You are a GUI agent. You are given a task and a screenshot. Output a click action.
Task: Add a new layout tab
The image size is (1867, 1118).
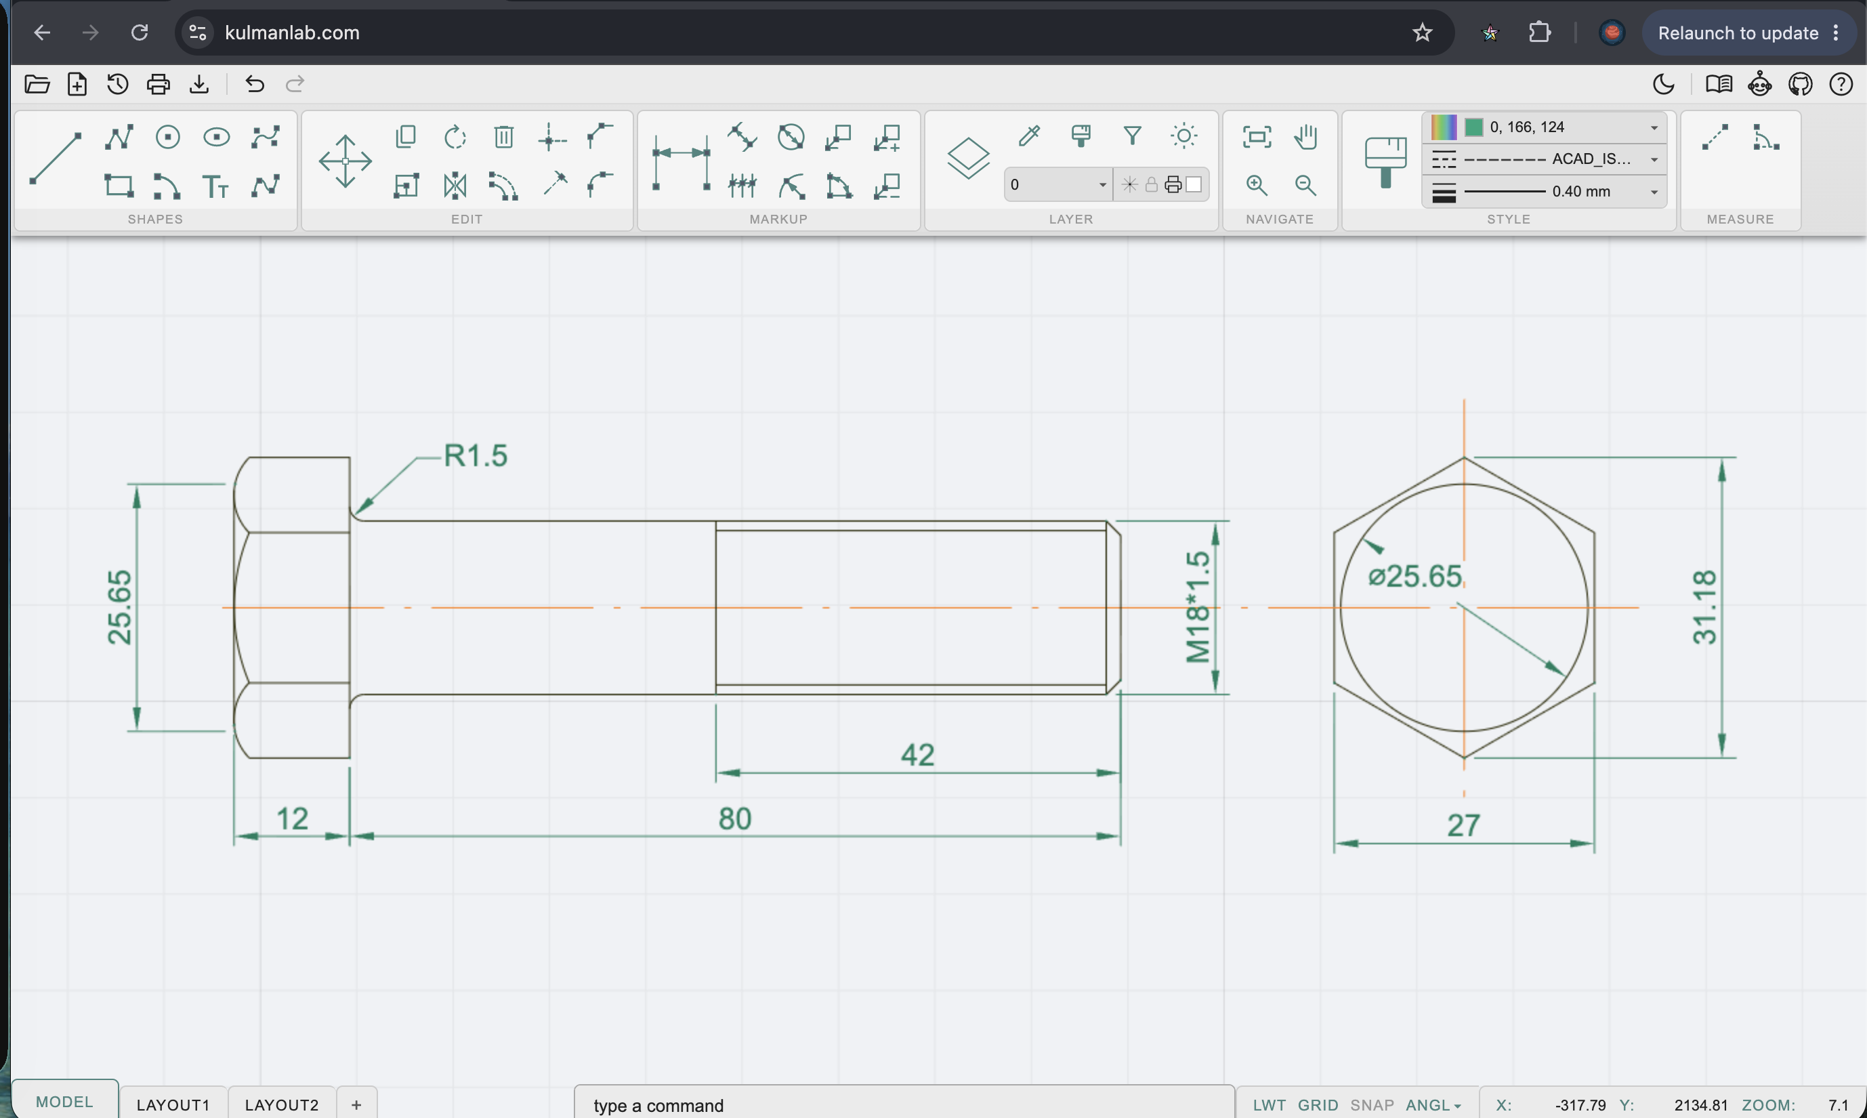(356, 1104)
